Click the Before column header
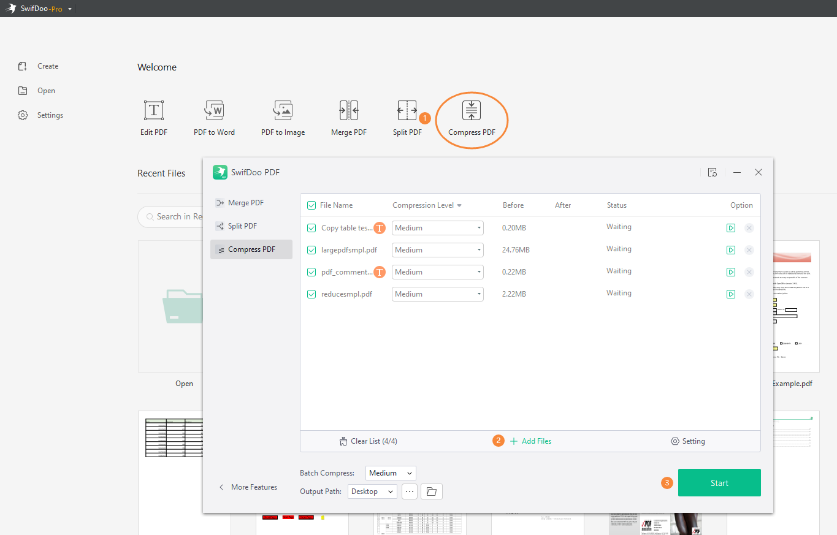Image resolution: width=837 pixels, height=535 pixels. [x=513, y=205]
